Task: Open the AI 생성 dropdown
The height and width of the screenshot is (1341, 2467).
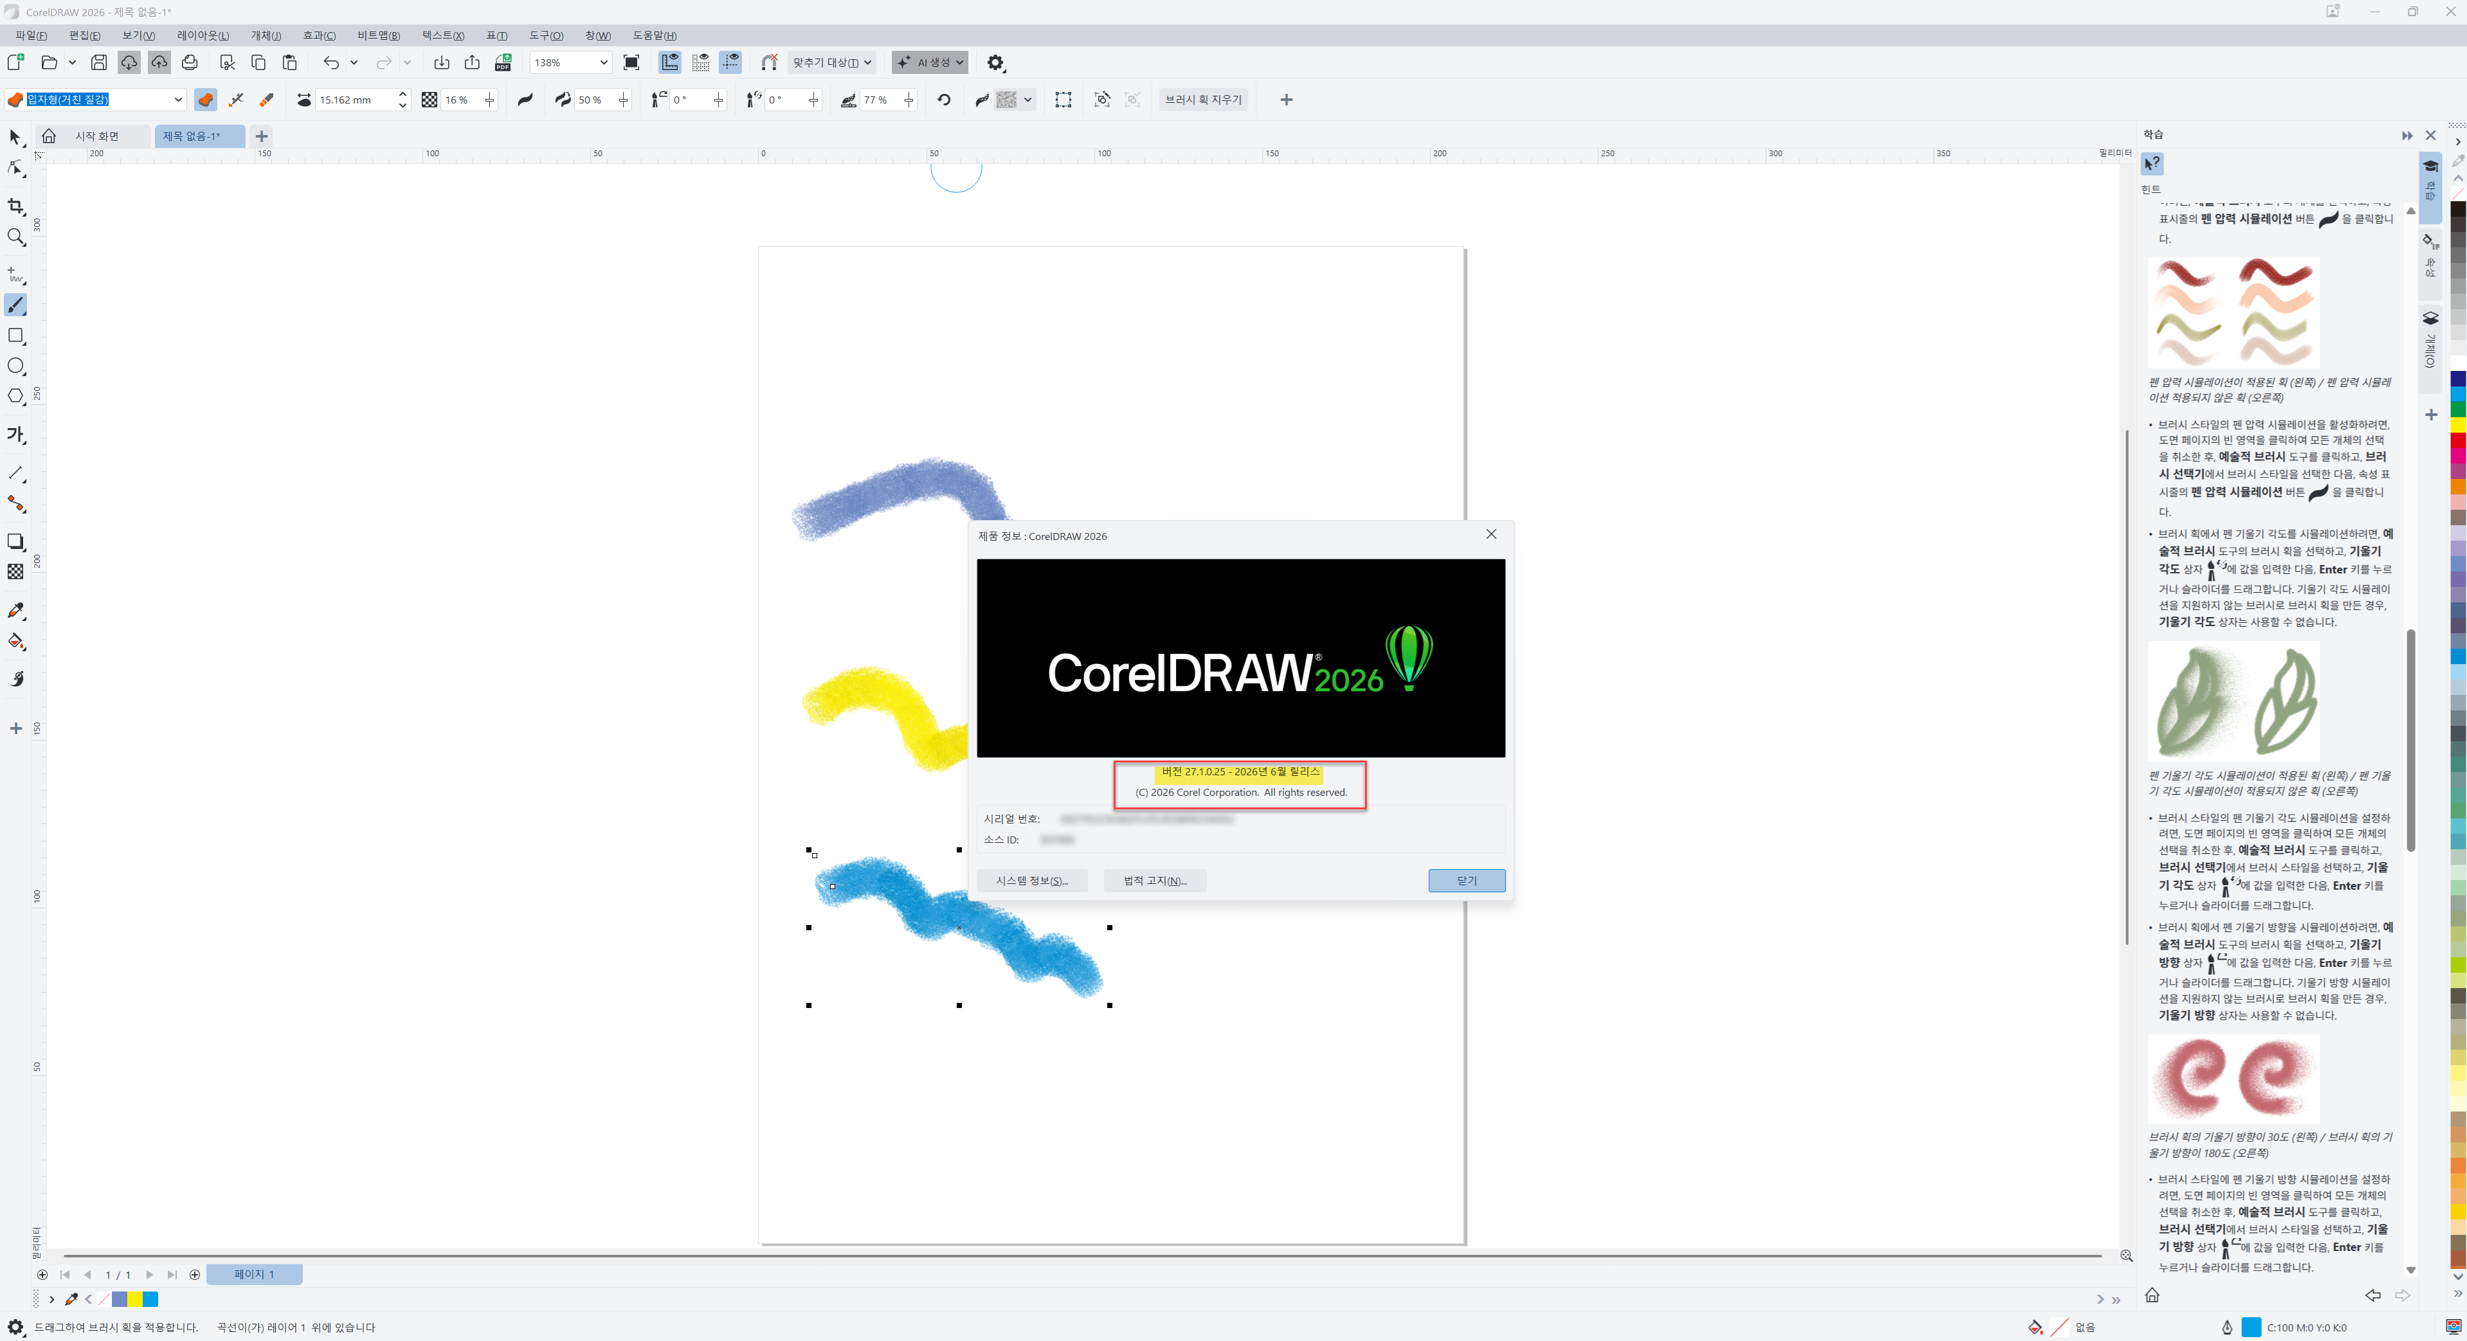Action: pyautogui.click(x=930, y=62)
